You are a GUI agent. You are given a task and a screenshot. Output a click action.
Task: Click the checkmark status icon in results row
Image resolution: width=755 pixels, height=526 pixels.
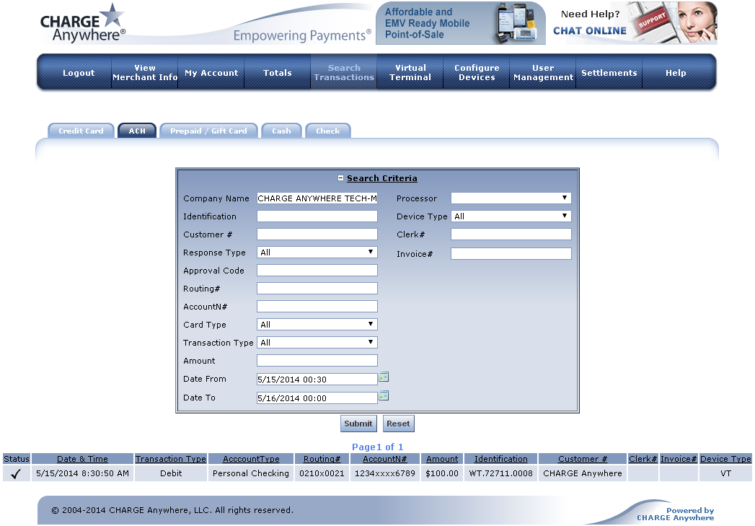(16, 474)
